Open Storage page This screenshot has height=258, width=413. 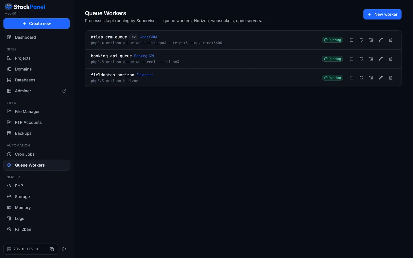(x=36, y=197)
